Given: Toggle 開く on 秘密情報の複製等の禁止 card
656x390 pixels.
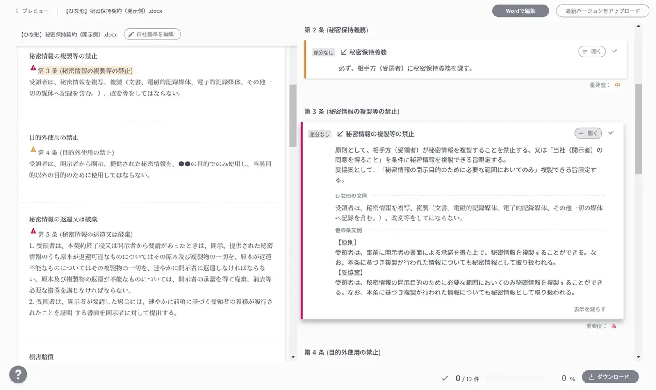Looking at the screenshot, I should 588,133.
